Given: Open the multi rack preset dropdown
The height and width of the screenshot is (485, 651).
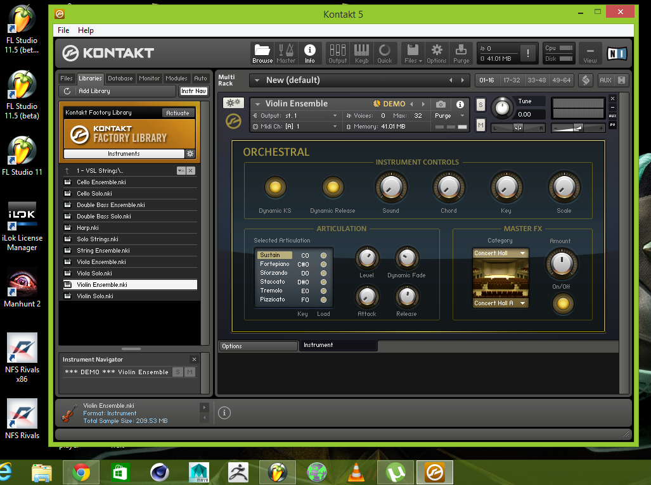Looking at the screenshot, I should point(257,80).
